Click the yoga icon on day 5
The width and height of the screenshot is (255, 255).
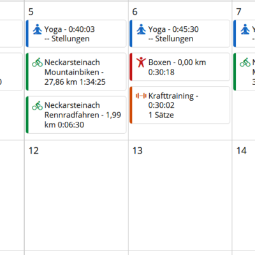pos(38,29)
